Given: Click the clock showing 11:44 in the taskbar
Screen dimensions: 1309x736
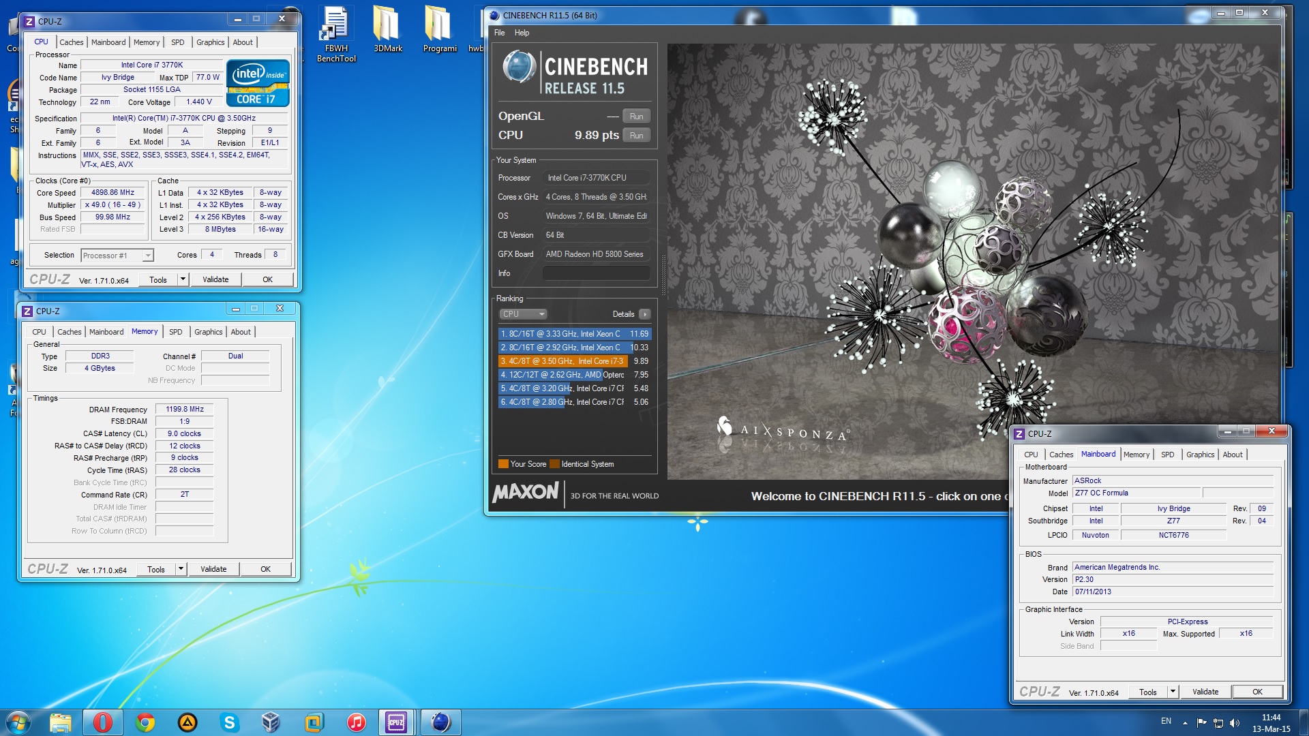Looking at the screenshot, I should pyautogui.click(x=1271, y=718).
